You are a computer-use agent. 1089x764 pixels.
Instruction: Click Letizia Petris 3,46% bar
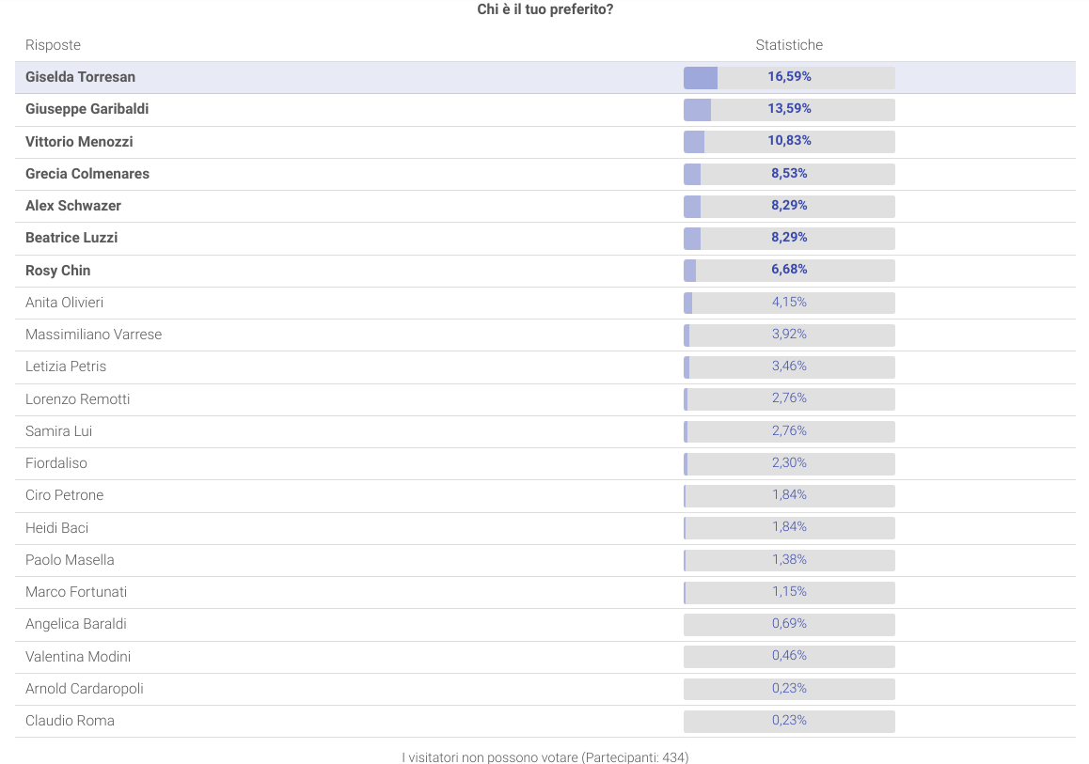click(789, 366)
